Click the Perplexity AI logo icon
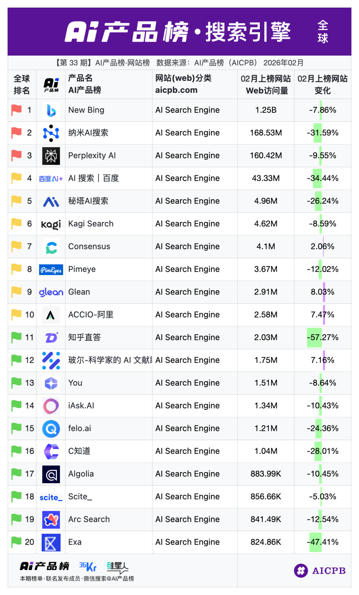The image size is (359, 595). tap(51, 156)
